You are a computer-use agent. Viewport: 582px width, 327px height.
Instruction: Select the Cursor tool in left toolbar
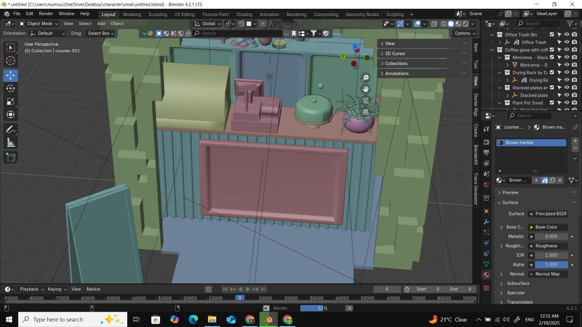pyautogui.click(x=11, y=61)
